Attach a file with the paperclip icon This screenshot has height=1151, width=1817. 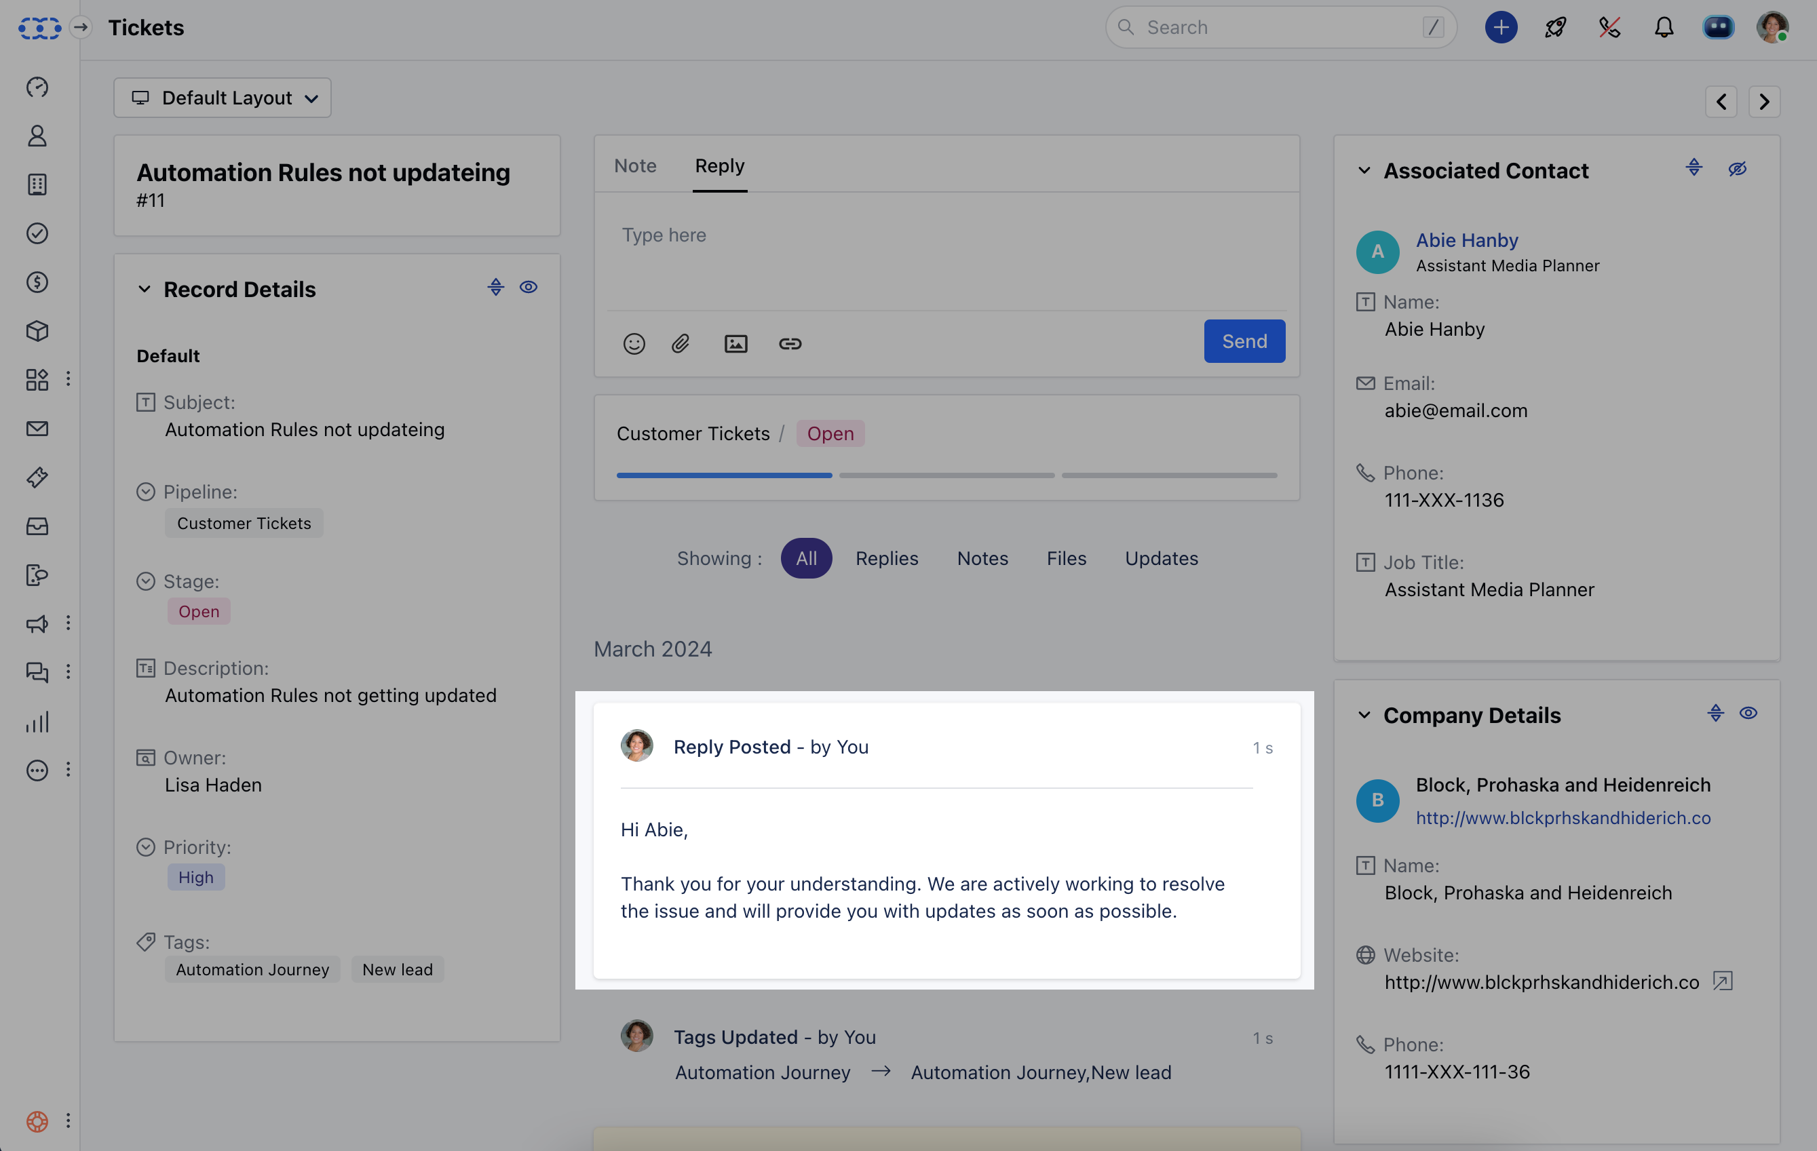pyautogui.click(x=681, y=344)
